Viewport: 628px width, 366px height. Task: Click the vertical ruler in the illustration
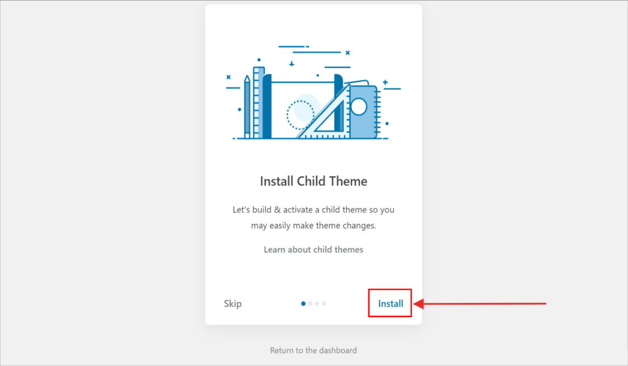pos(258,103)
